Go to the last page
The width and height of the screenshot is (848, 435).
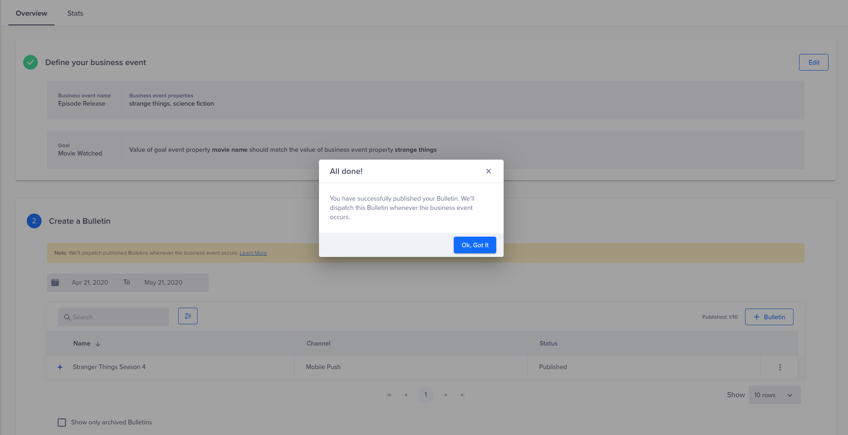tap(463, 395)
